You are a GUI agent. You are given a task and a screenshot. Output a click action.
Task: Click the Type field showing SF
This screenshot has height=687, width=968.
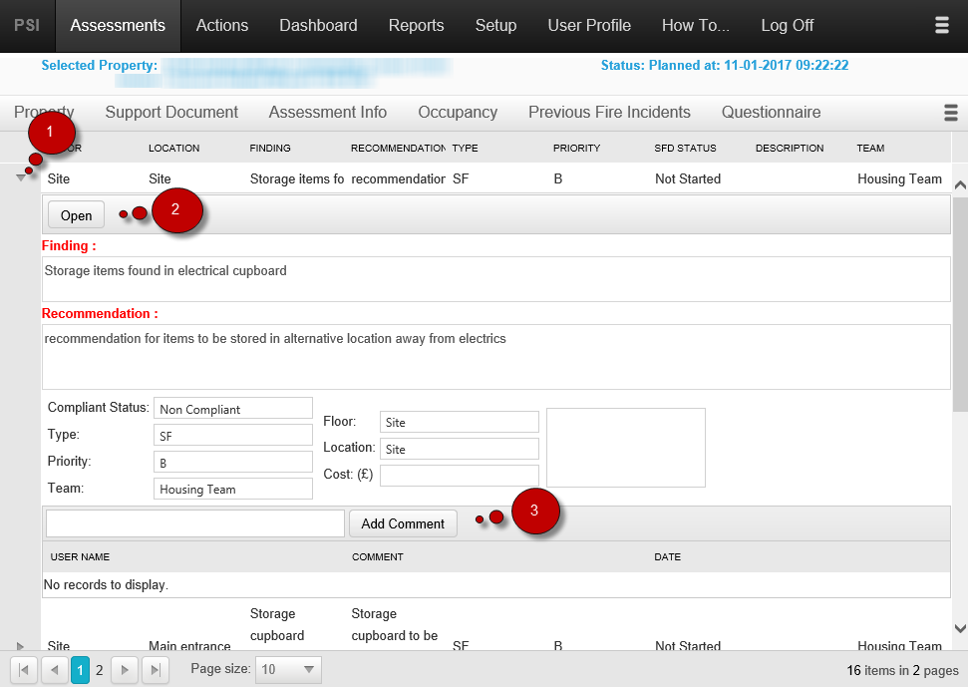click(x=233, y=435)
